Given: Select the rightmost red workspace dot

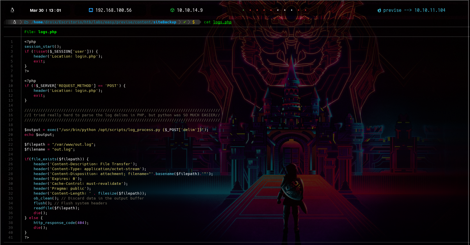Looking at the screenshot, I should coord(305,10).
